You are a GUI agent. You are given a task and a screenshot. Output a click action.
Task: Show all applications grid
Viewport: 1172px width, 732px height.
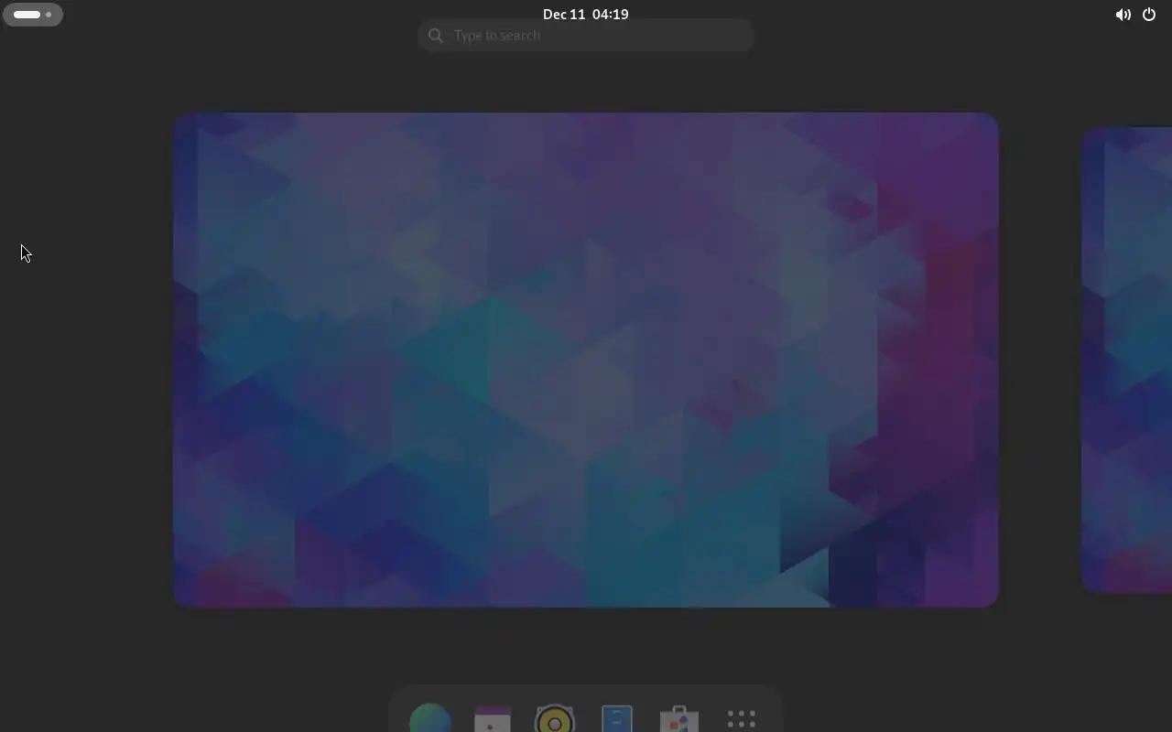[x=742, y=718]
